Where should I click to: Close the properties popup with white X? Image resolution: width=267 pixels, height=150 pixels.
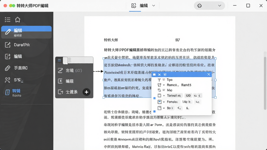click(x=209, y=74)
